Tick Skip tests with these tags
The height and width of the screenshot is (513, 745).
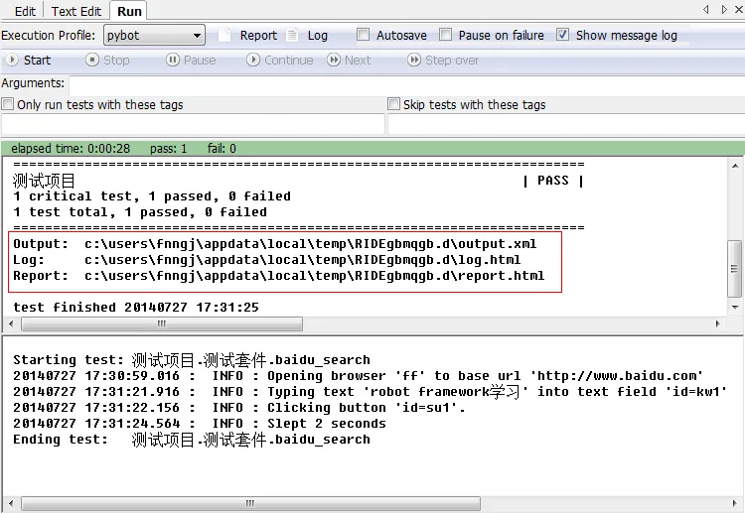coord(394,104)
